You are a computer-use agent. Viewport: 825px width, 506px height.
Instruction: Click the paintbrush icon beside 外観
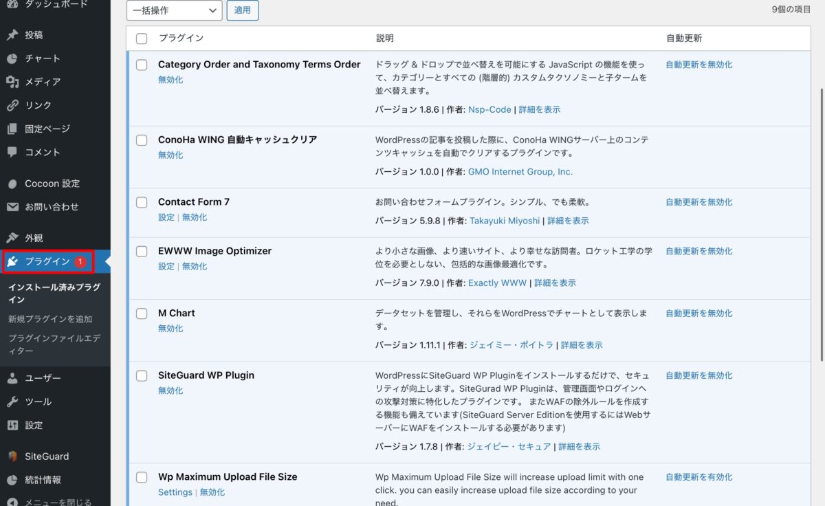(x=12, y=238)
